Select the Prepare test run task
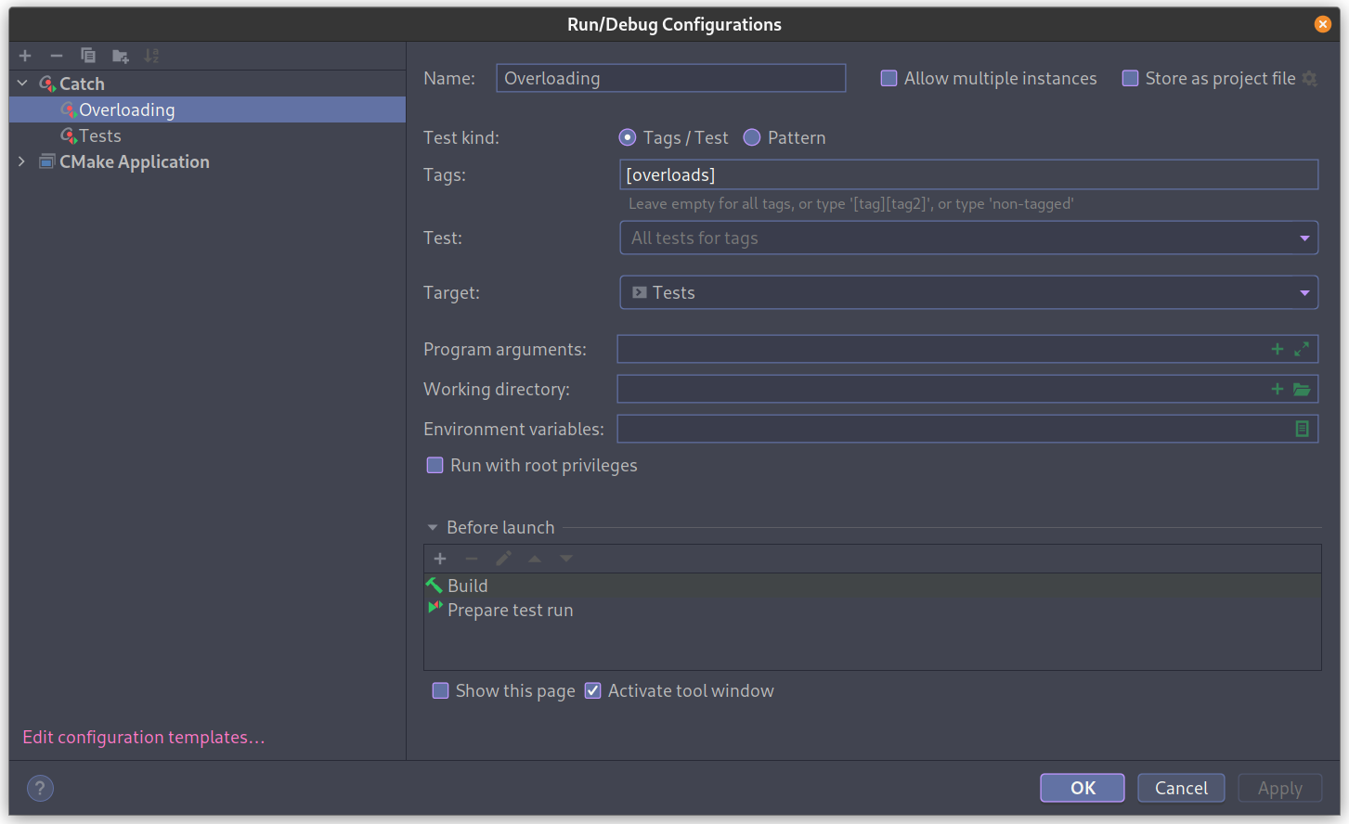The width and height of the screenshot is (1349, 824). [872, 610]
